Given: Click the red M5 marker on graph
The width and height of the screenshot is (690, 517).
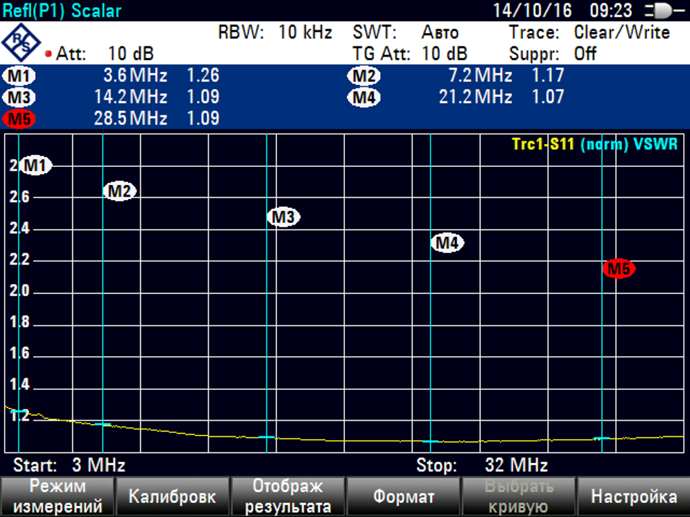Looking at the screenshot, I should point(619,269).
